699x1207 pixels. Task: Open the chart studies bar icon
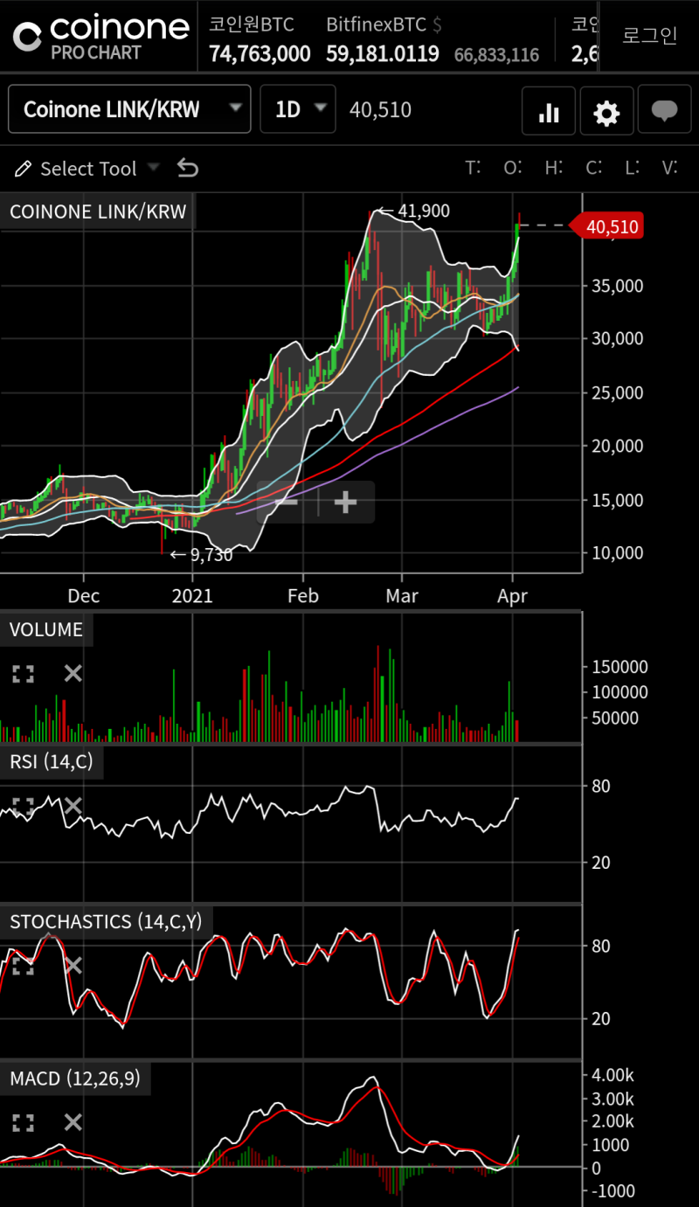pos(549,111)
